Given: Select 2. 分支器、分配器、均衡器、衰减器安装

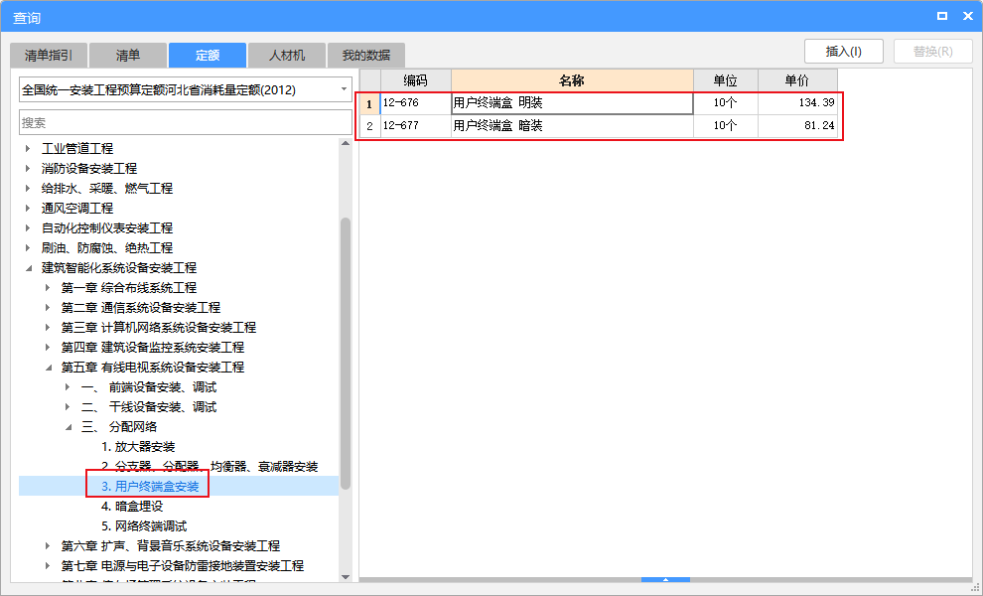Looking at the screenshot, I should click(210, 467).
